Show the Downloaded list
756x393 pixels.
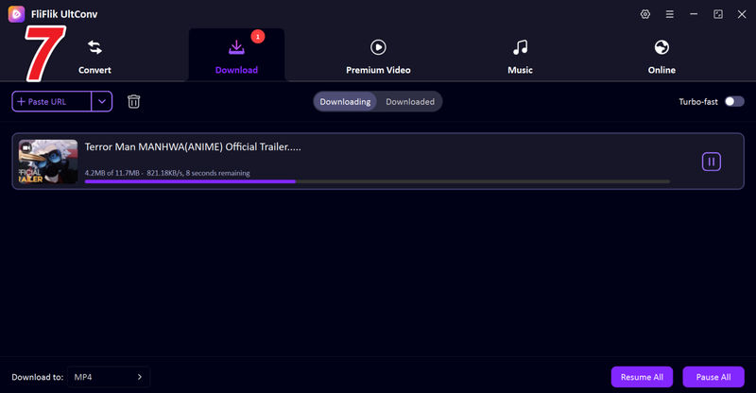pyautogui.click(x=410, y=102)
